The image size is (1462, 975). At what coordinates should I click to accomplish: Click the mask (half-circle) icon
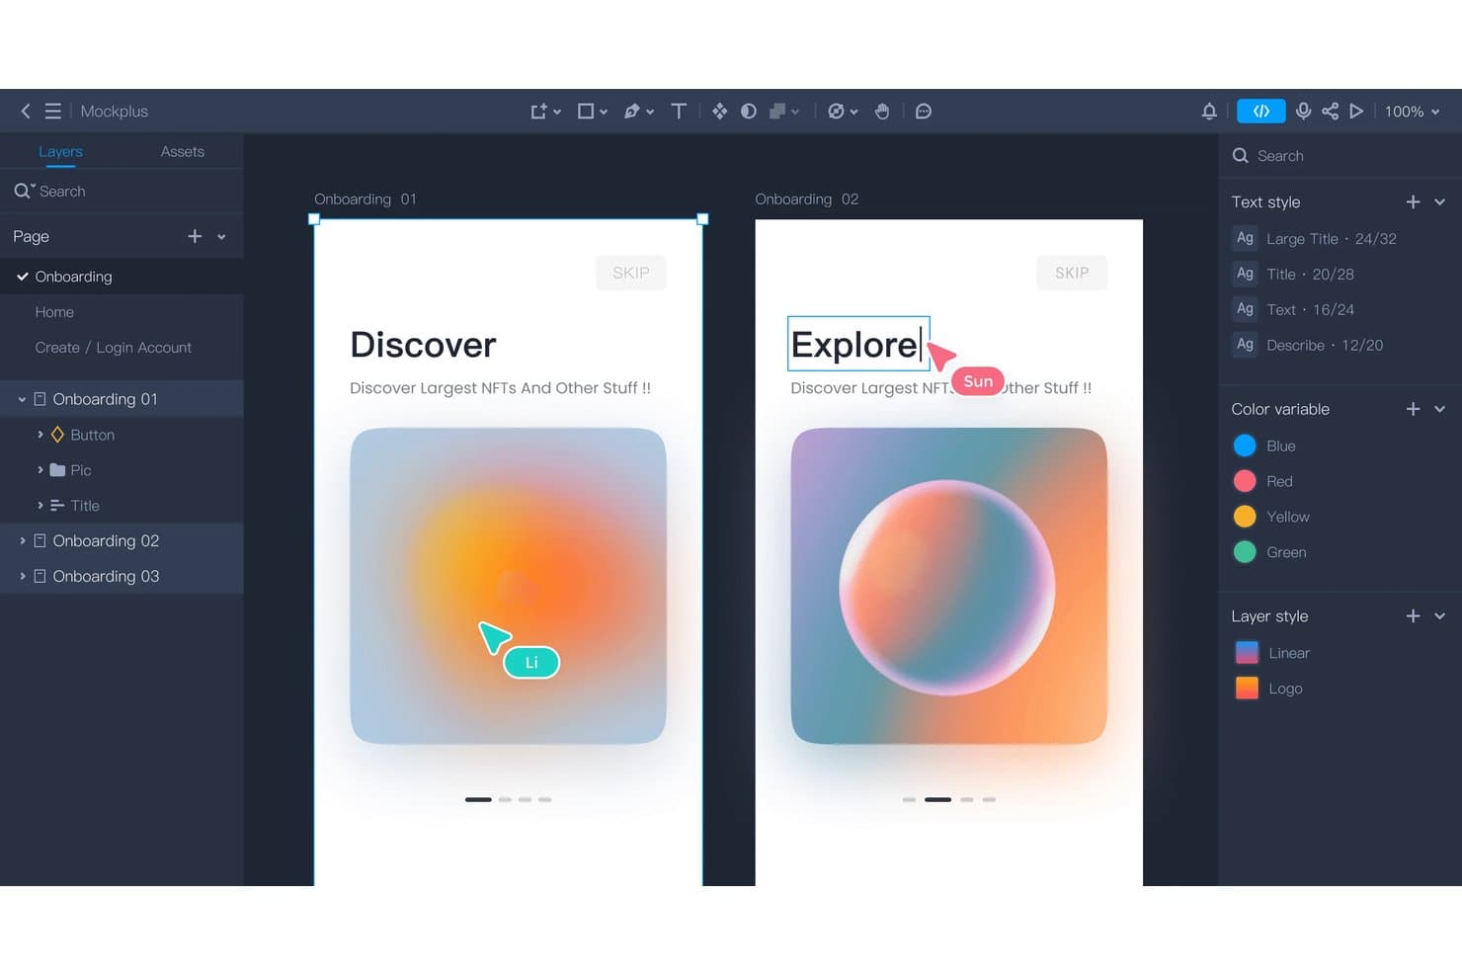(x=749, y=112)
